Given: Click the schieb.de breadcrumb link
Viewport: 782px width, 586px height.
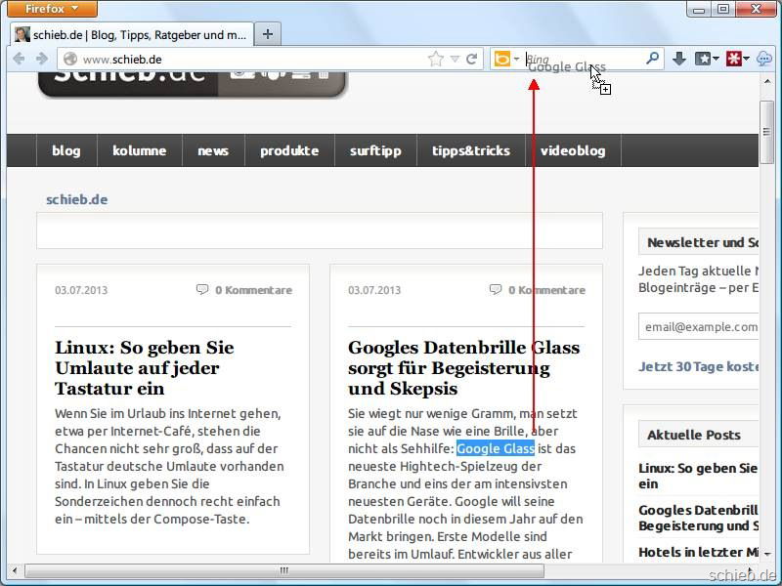Looking at the screenshot, I should click(x=77, y=199).
